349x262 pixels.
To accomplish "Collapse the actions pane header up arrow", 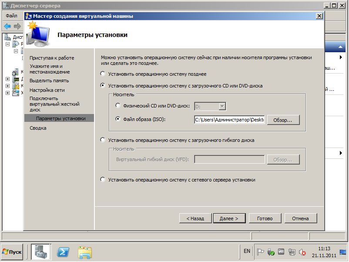I will (x=341, y=47).
